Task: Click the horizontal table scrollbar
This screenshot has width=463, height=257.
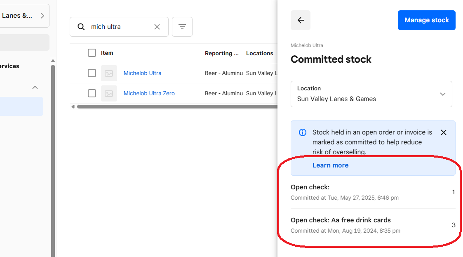Action: click(x=177, y=107)
